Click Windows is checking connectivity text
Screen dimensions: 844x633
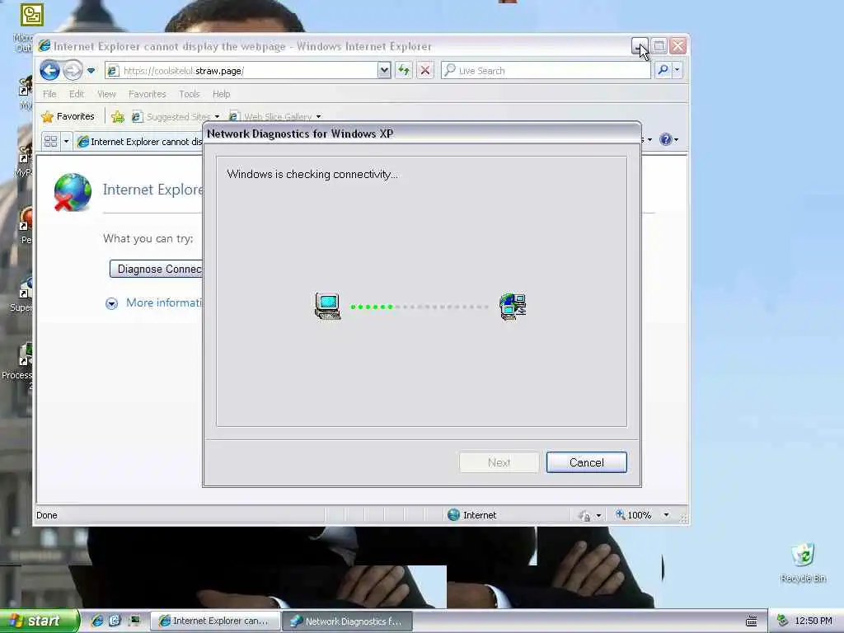point(312,174)
